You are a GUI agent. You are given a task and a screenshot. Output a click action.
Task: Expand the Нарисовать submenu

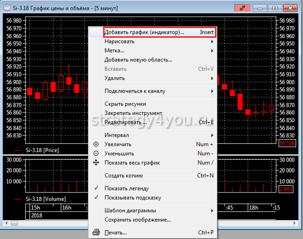tap(120, 41)
